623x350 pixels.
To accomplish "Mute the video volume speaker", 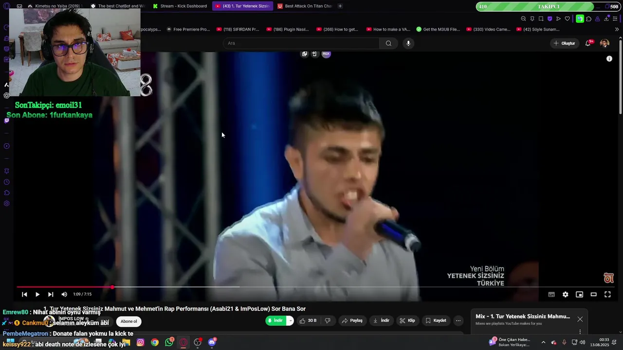I will 64,294.
